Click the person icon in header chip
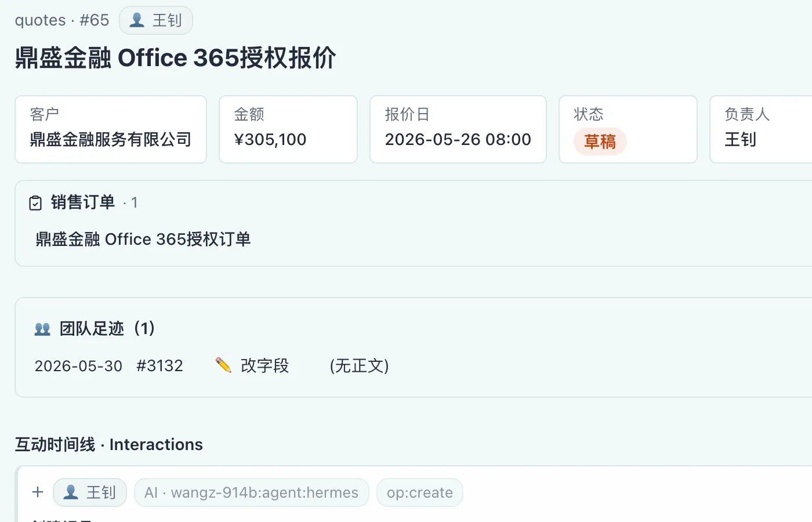The width and height of the screenshot is (812, 522). [x=137, y=20]
